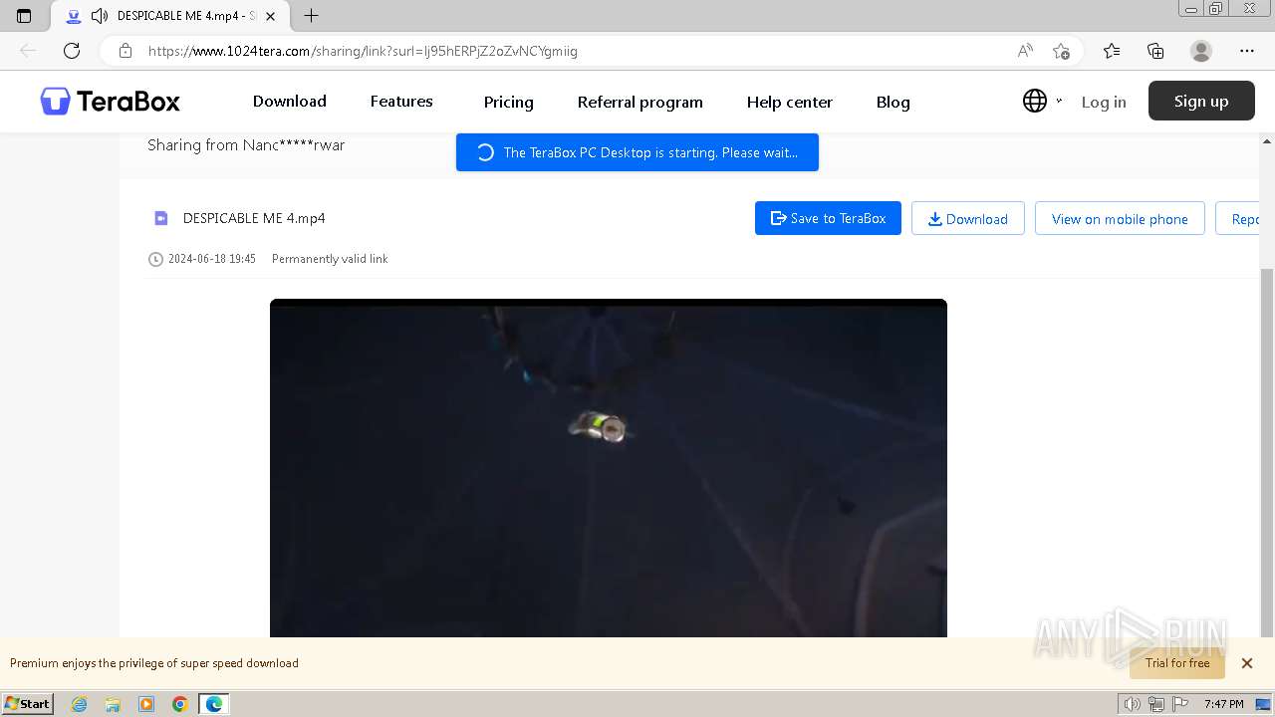Open Windows Media Player taskbar icon

coord(146,704)
